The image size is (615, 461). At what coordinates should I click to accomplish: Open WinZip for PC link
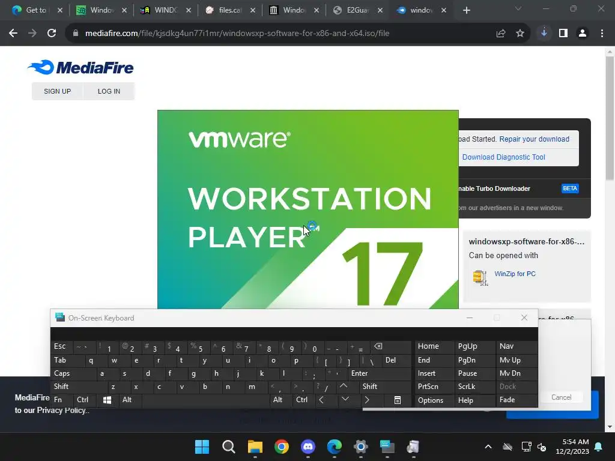pos(515,274)
